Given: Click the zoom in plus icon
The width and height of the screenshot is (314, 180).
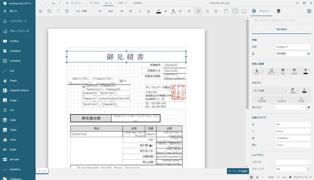Looking at the screenshot, I should tap(278, 177).
